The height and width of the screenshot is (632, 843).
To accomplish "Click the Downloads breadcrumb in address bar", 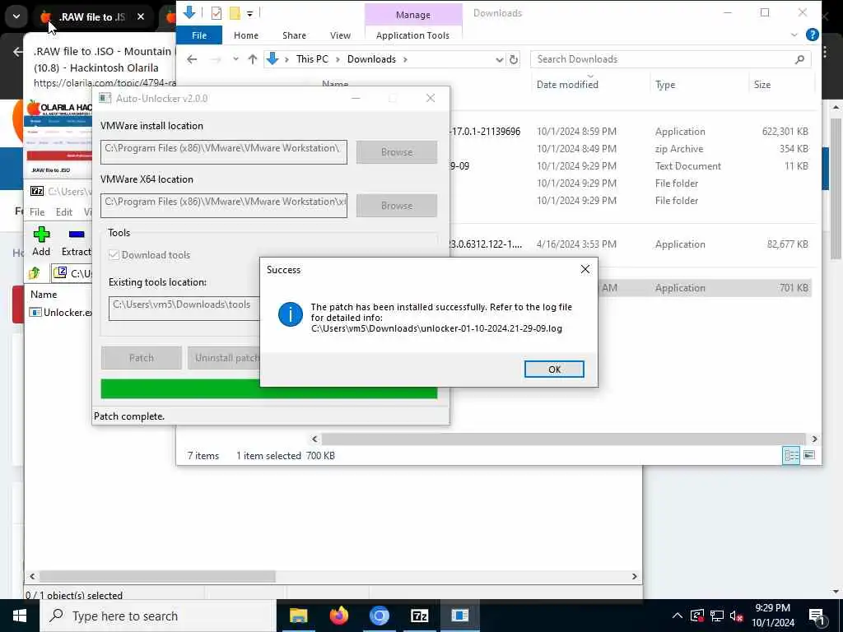I will pos(371,59).
